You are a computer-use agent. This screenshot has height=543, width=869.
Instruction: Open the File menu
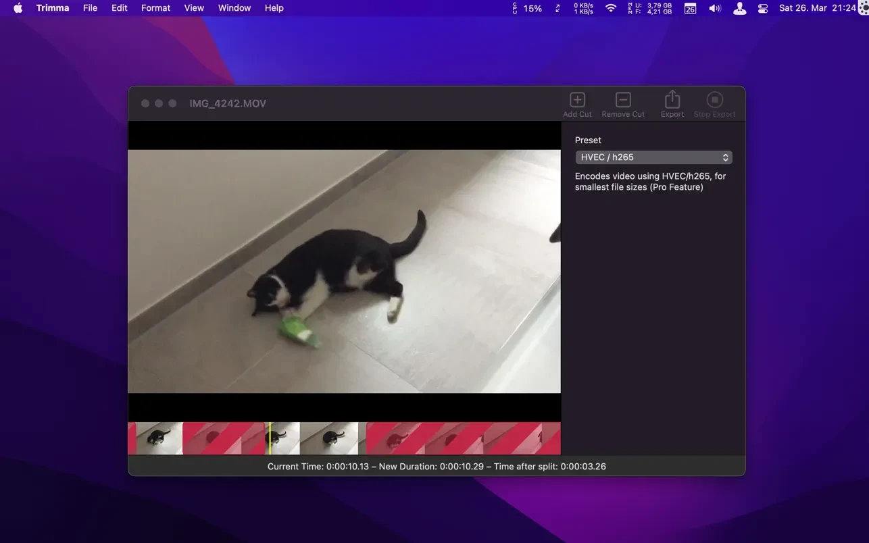[x=90, y=8]
